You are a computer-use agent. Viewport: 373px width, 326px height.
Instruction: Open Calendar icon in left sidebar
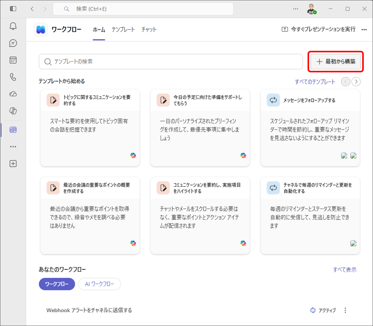[13, 60]
